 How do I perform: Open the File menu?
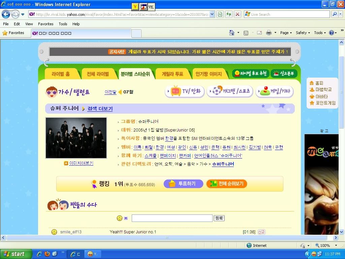coord(6,24)
